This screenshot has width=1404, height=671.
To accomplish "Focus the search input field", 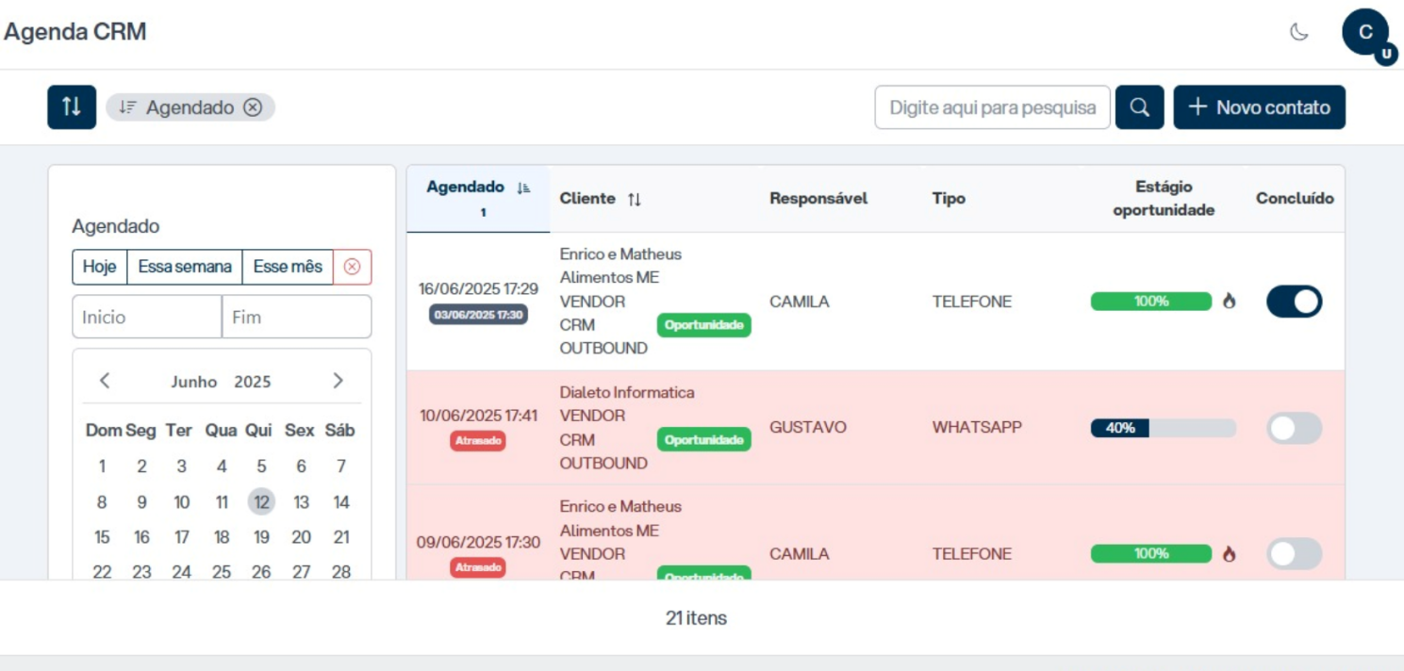I will tap(992, 107).
